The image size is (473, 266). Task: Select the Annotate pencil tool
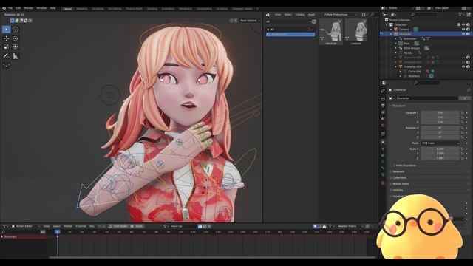pyautogui.click(x=7, y=56)
